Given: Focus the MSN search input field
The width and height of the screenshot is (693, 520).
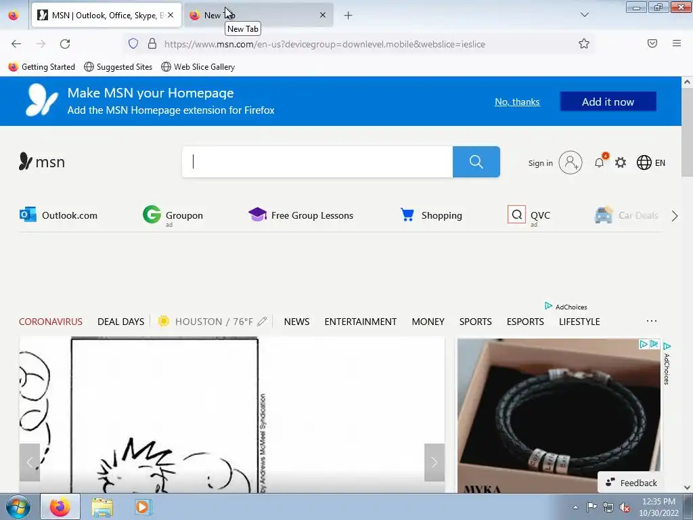Looking at the screenshot, I should click(x=317, y=162).
